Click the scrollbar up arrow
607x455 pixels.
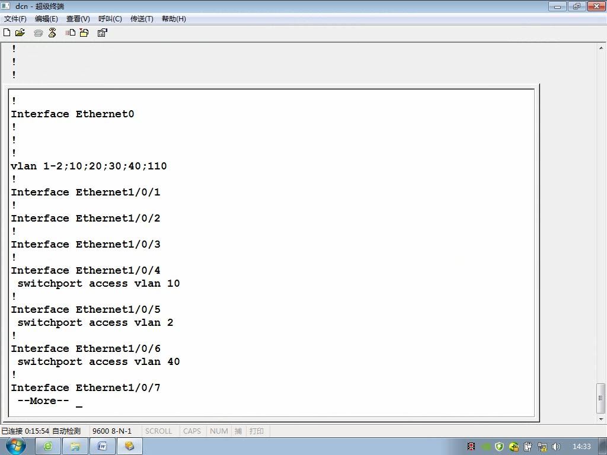pyautogui.click(x=601, y=48)
